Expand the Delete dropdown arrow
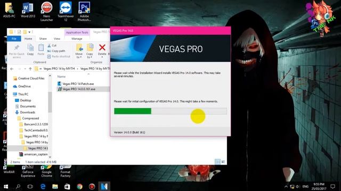Screen dimensions: 341x191 tap(102, 57)
